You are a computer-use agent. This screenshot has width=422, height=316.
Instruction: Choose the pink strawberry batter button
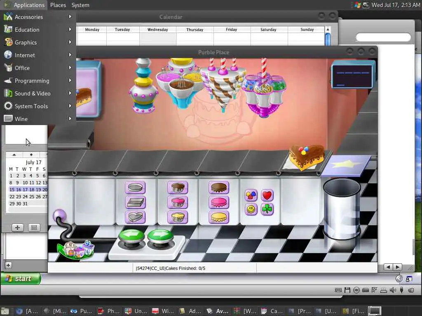177,202
